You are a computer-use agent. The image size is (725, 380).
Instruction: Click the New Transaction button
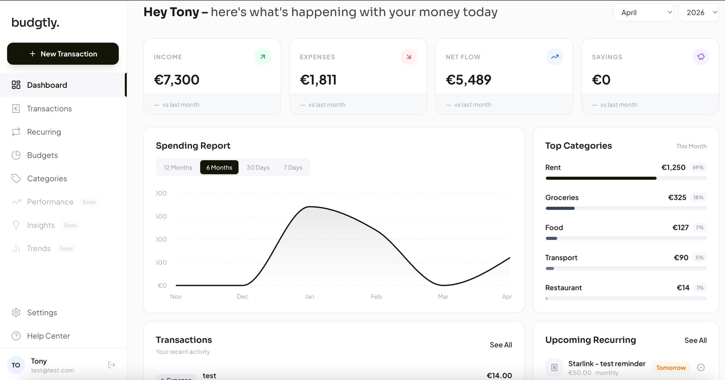pyautogui.click(x=63, y=54)
